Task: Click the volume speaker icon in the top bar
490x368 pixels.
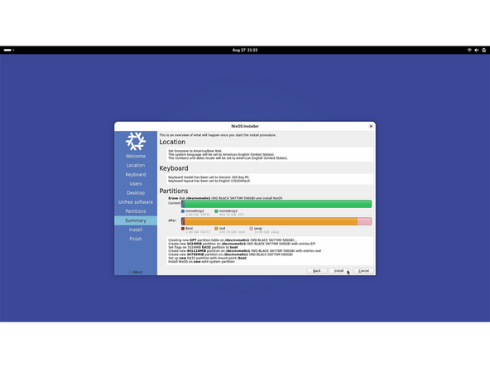Action: click(x=476, y=50)
